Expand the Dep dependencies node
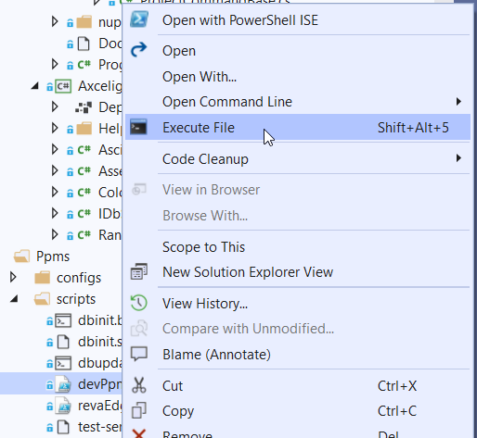 pyautogui.click(x=55, y=106)
